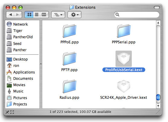Click inside the search field

coord(137,14)
